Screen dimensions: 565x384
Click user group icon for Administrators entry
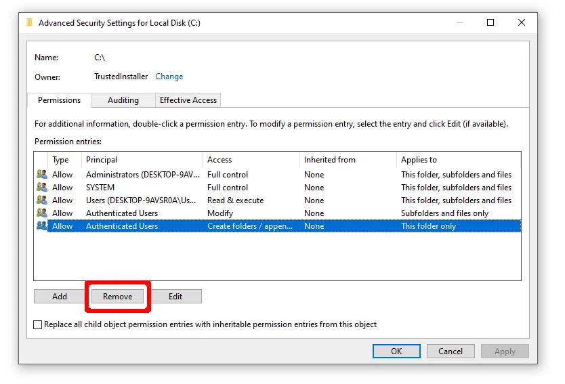[x=42, y=174]
